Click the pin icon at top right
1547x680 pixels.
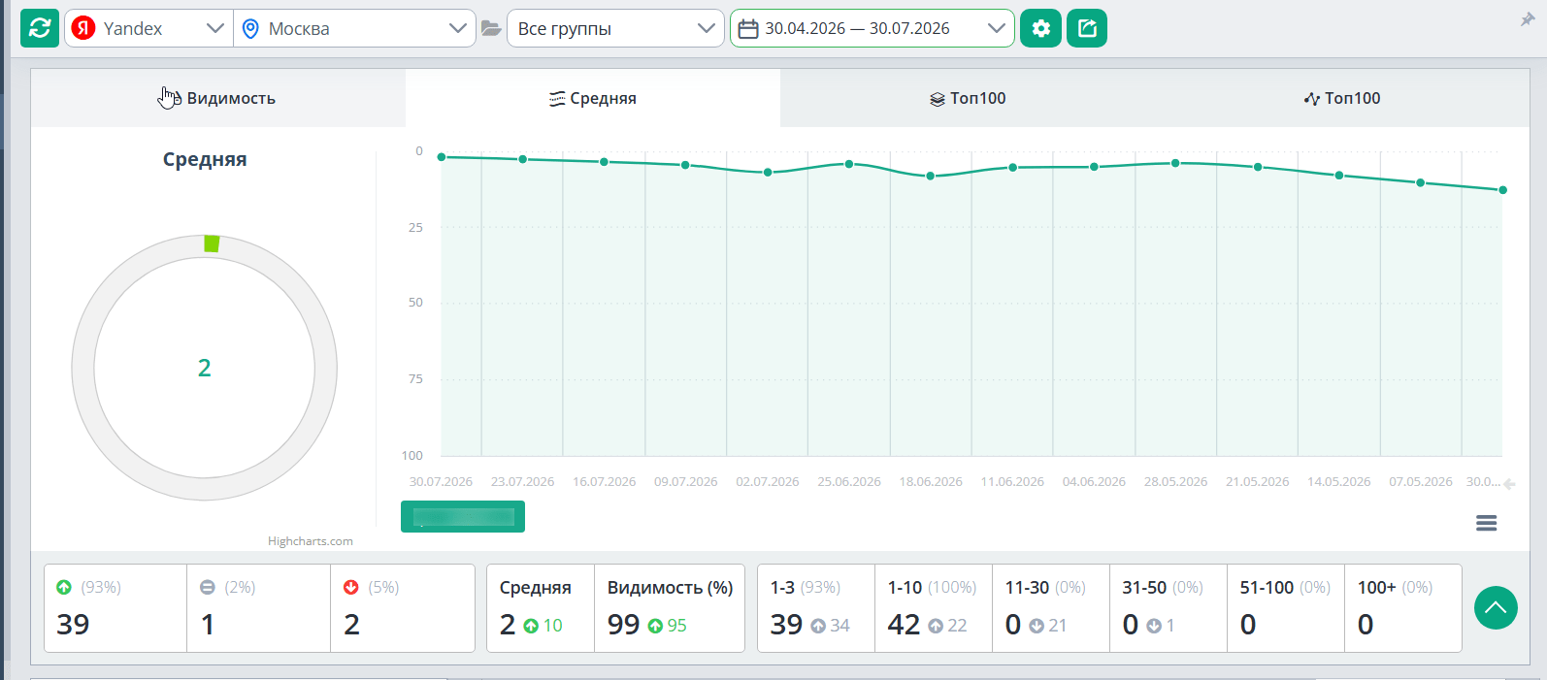click(x=1527, y=19)
